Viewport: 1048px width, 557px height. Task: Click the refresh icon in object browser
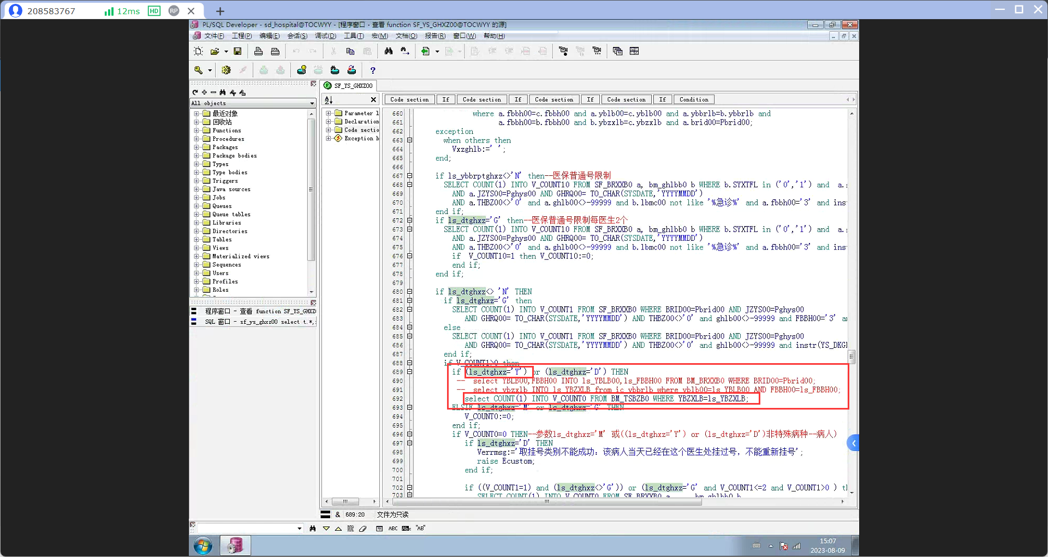[195, 93]
